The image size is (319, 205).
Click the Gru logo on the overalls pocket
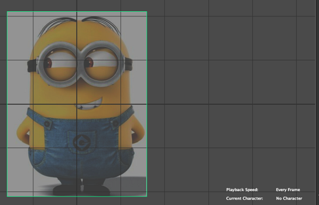pos(81,142)
